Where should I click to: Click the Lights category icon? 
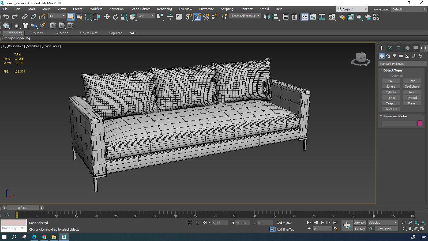pyautogui.click(x=395, y=56)
